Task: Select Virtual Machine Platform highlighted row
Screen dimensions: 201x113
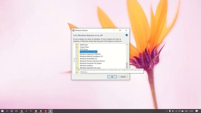Action: pyautogui.click(x=89, y=52)
